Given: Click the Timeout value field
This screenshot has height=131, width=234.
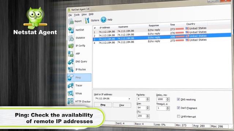Looking at the screenshot, I should coord(161,108).
